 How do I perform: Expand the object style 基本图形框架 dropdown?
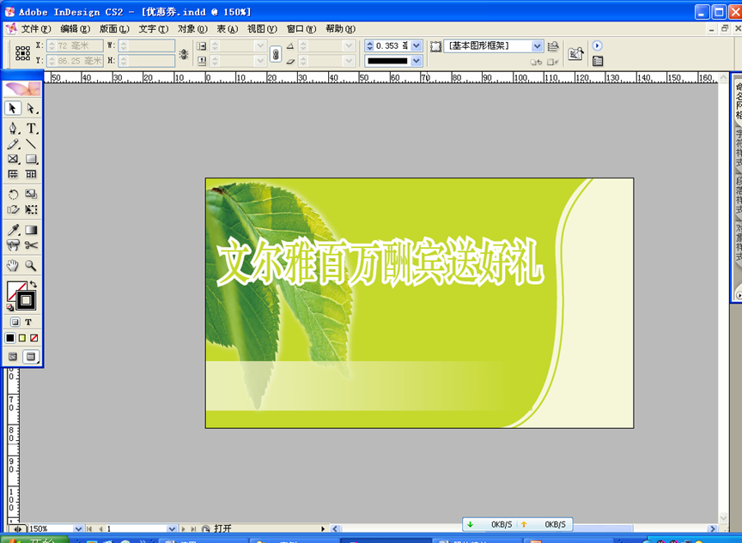[x=538, y=45]
